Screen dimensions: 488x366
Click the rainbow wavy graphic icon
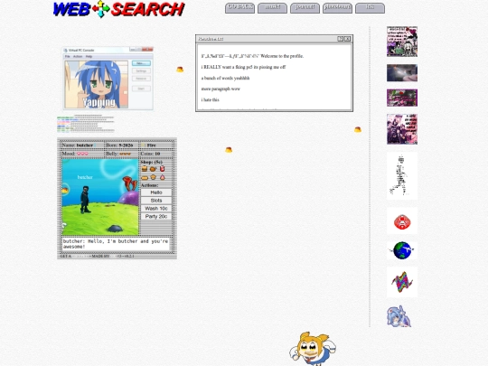point(402,282)
